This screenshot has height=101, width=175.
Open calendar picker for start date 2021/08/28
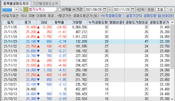(105, 10)
